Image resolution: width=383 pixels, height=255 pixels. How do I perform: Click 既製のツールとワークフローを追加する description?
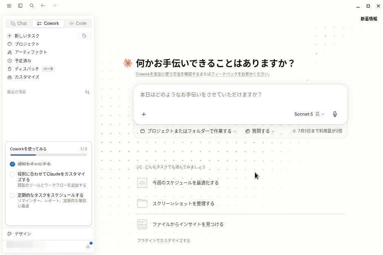click(x=52, y=185)
